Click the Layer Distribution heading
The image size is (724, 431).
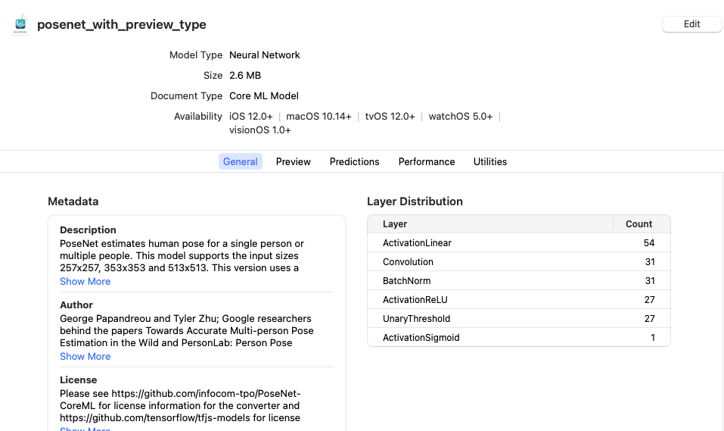click(x=415, y=201)
